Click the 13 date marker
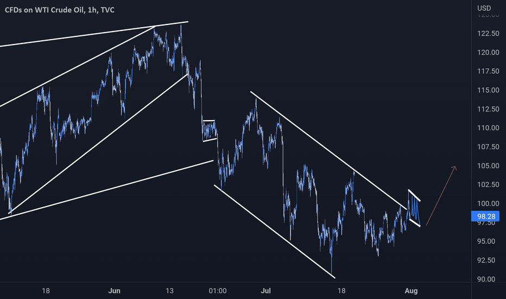506x299 pixels. coord(169,291)
